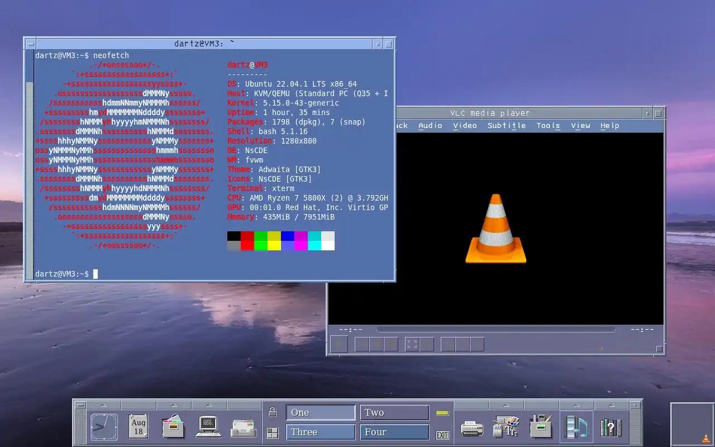Open the Help menu in VLC
Screen dimensions: 715x447
(x=609, y=126)
